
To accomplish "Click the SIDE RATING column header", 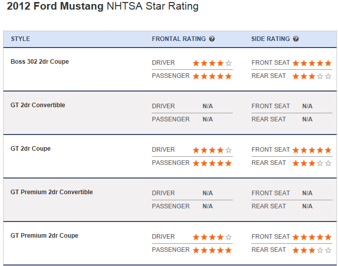I will (x=271, y=39).
